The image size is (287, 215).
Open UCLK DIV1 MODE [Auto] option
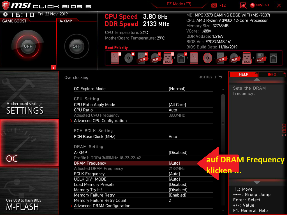[x=174, y=179]
